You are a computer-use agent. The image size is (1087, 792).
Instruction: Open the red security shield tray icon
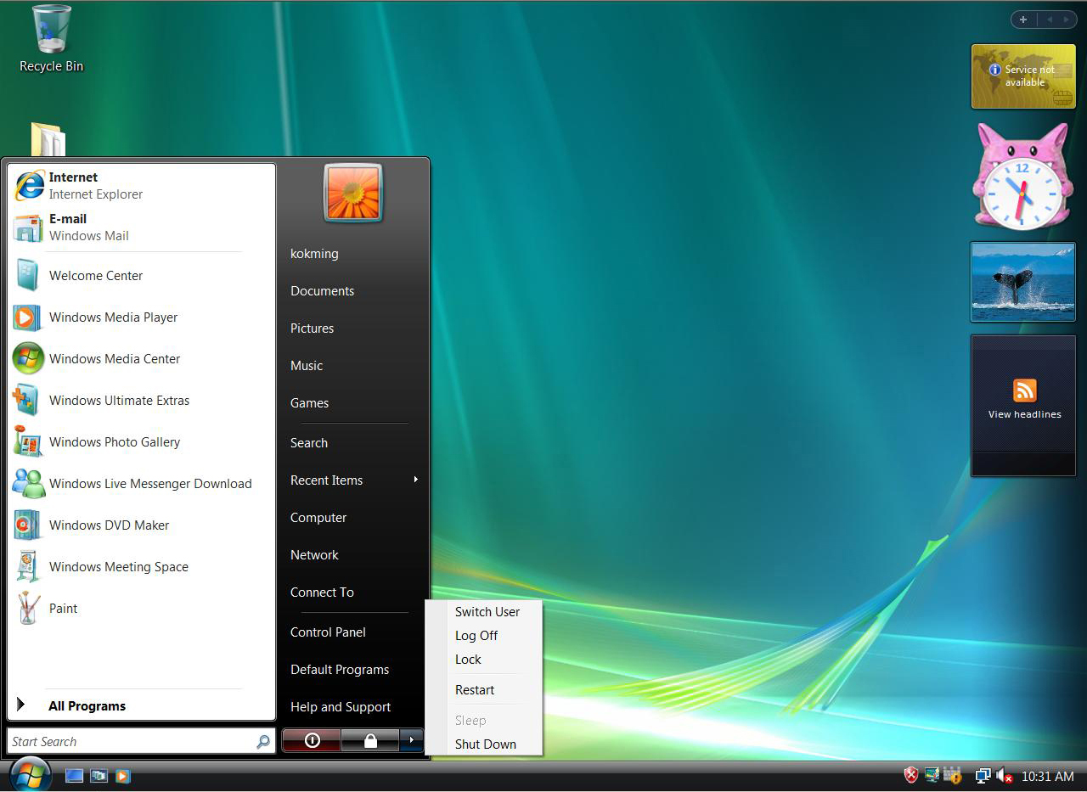911,775
